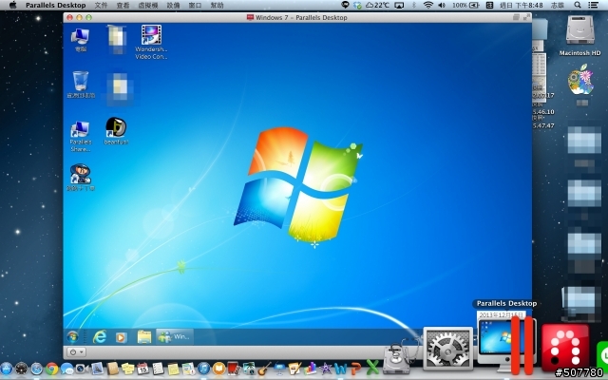Open the Wi-Fi status menu
This screenshot has width=608, height=380.
pyautogui.click(x=428, y=5)
